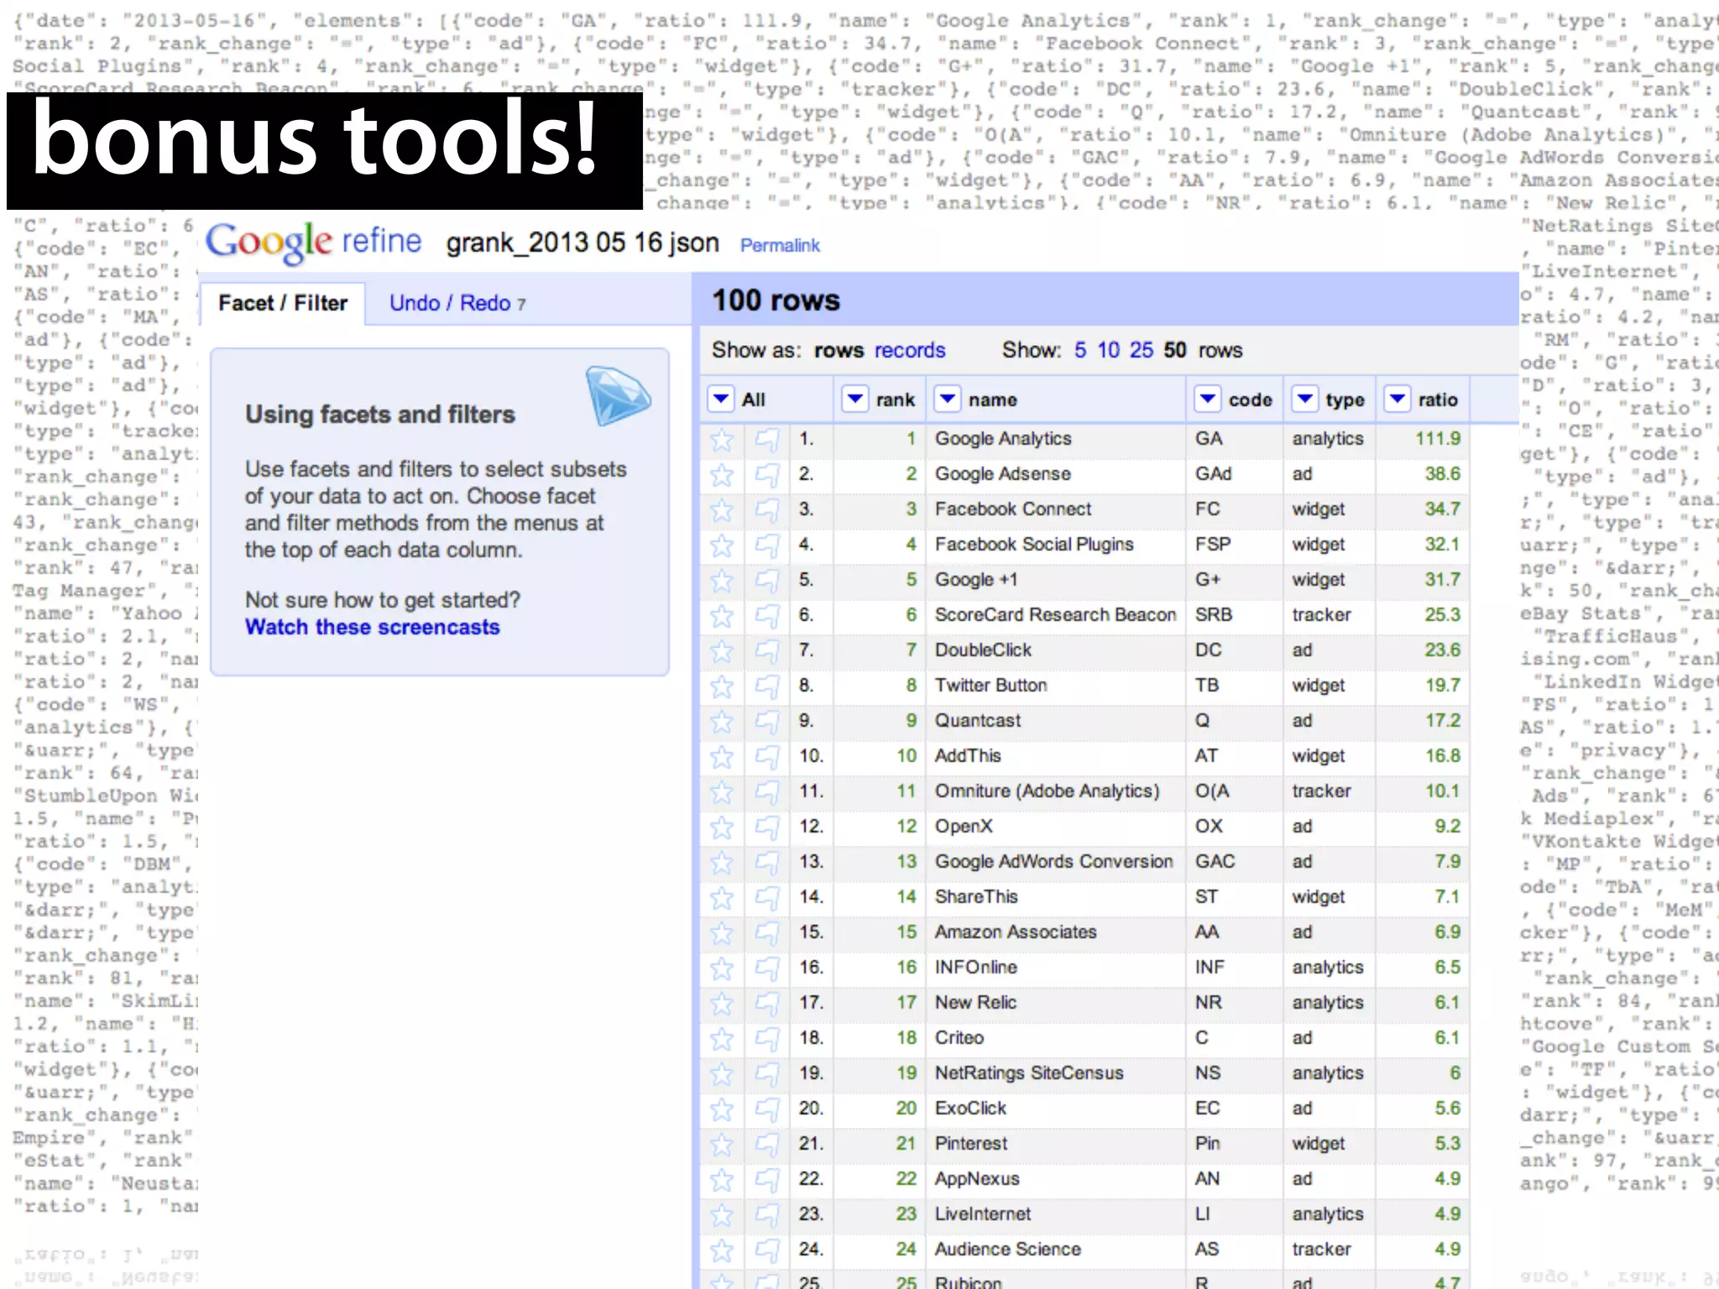Image resolution: width=1719 pixels, height=1289 pixels.
Task: Switch view to records mode
Action: (x=909, y=350)
